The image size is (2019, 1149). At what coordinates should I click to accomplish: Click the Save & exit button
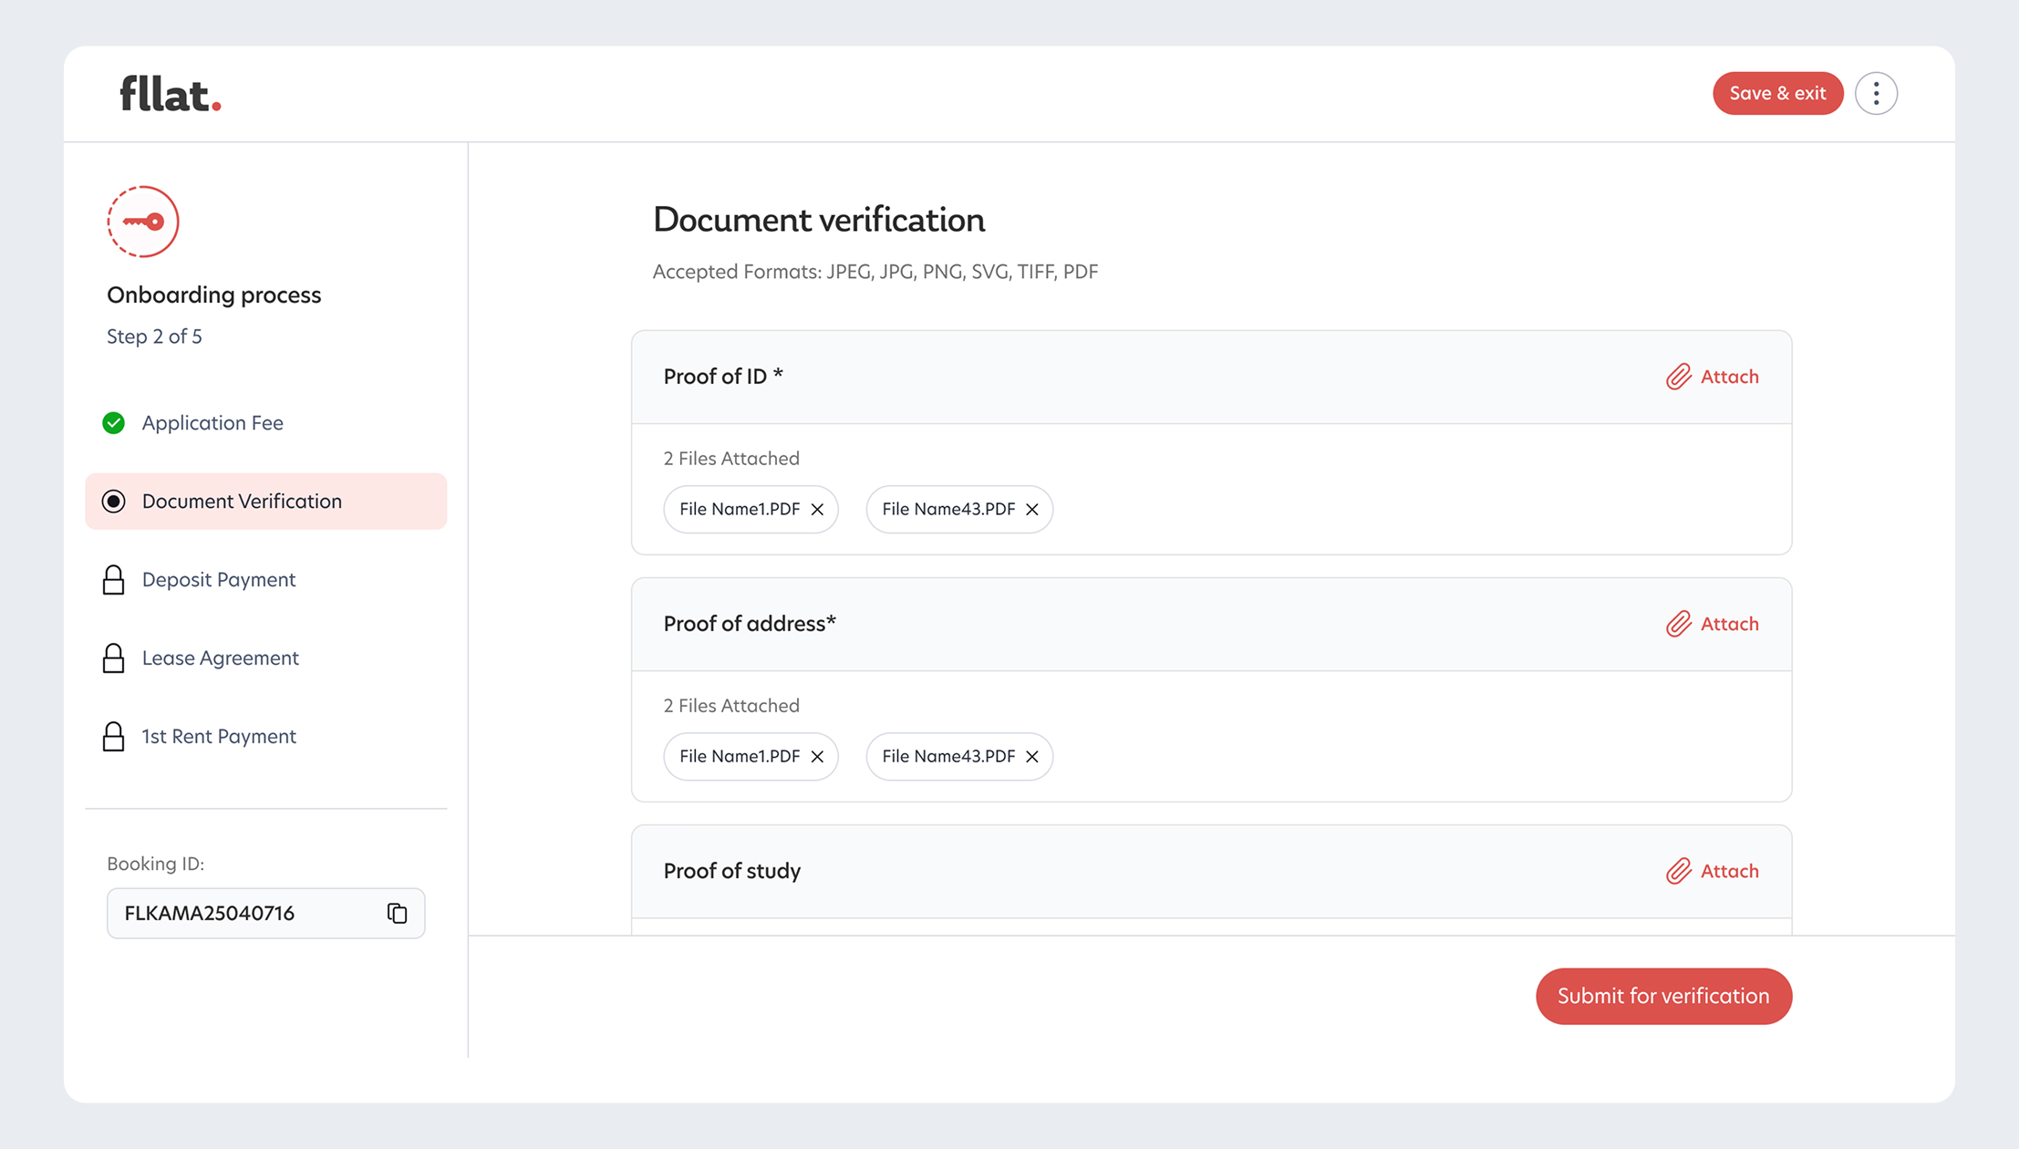(1776, 92)
